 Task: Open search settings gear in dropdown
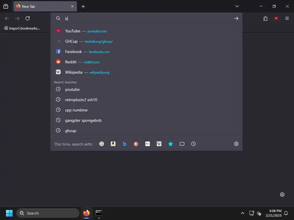[x=236, y=144]
